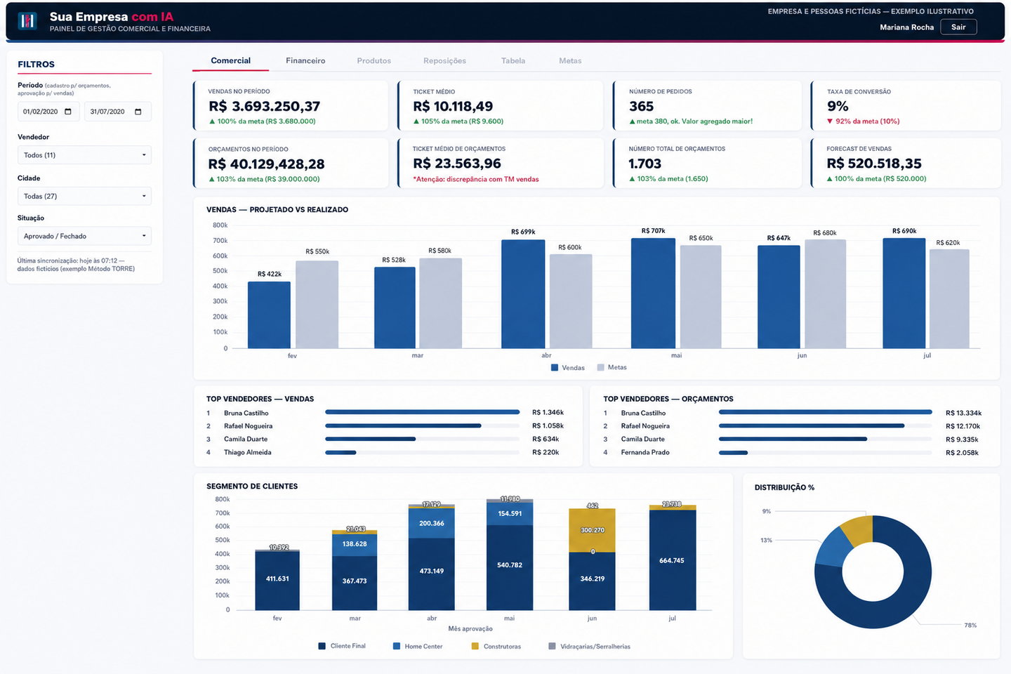1011x674 pixels.
Task: Click the user name Mariana Rocha
Action: (907, 27)
